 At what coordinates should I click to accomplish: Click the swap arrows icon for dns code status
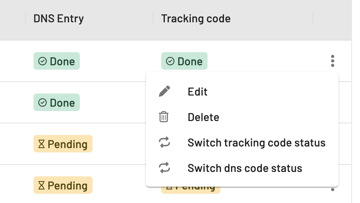[164, 168]
